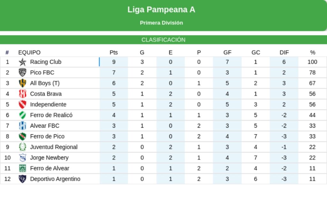The image size is (327, 198).
Task: Click the Pico FBC team crest
Action: 22,73
